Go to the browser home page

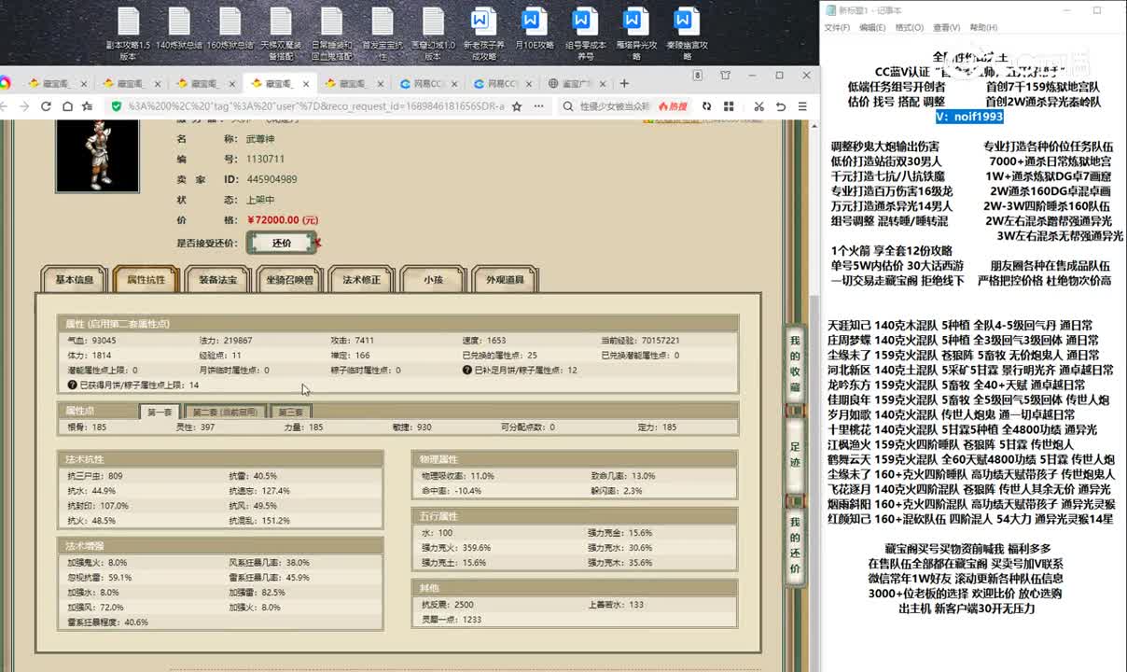[x=67, y=106]
